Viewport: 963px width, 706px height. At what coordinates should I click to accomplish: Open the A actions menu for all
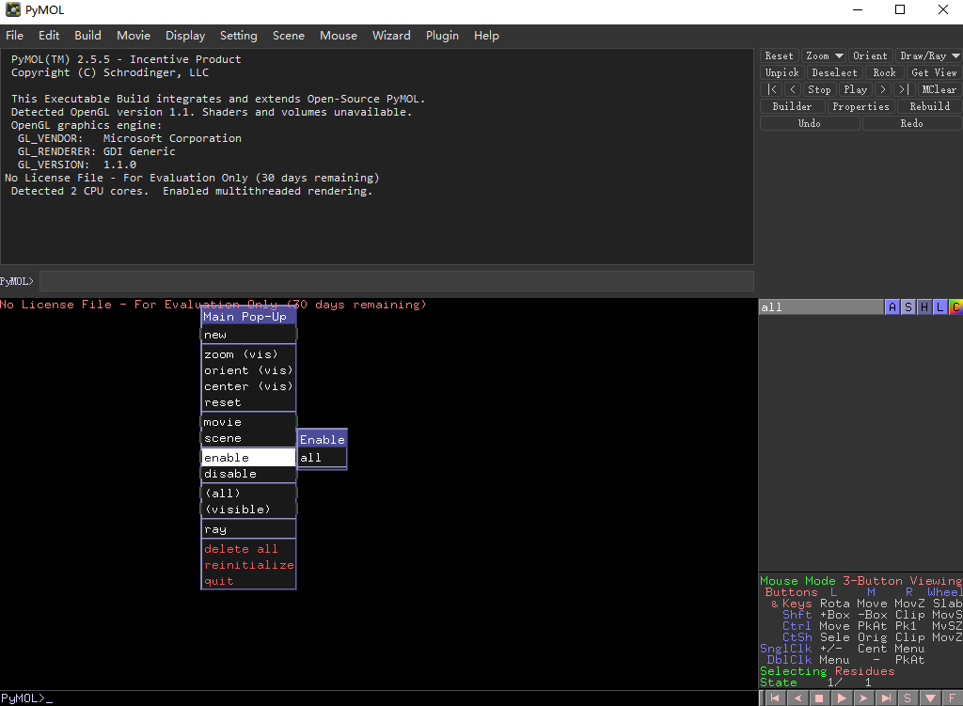(x=892, y=307)
